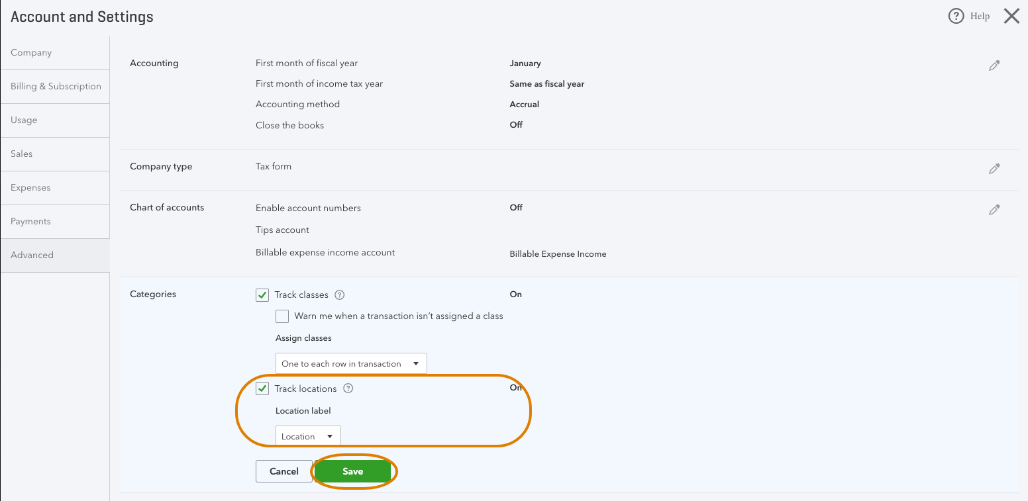The width and height of the screenshot is (1028, 501).
Task: Click the Enable account numbers label
Action: [308, 208]
